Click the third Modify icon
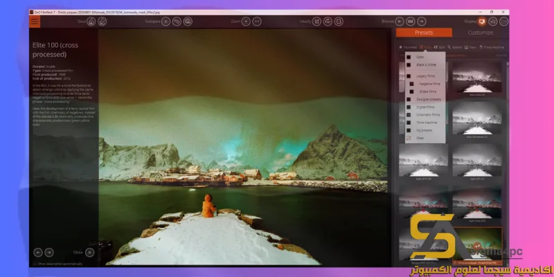The image size is (554, 277). tap(339, 21)
